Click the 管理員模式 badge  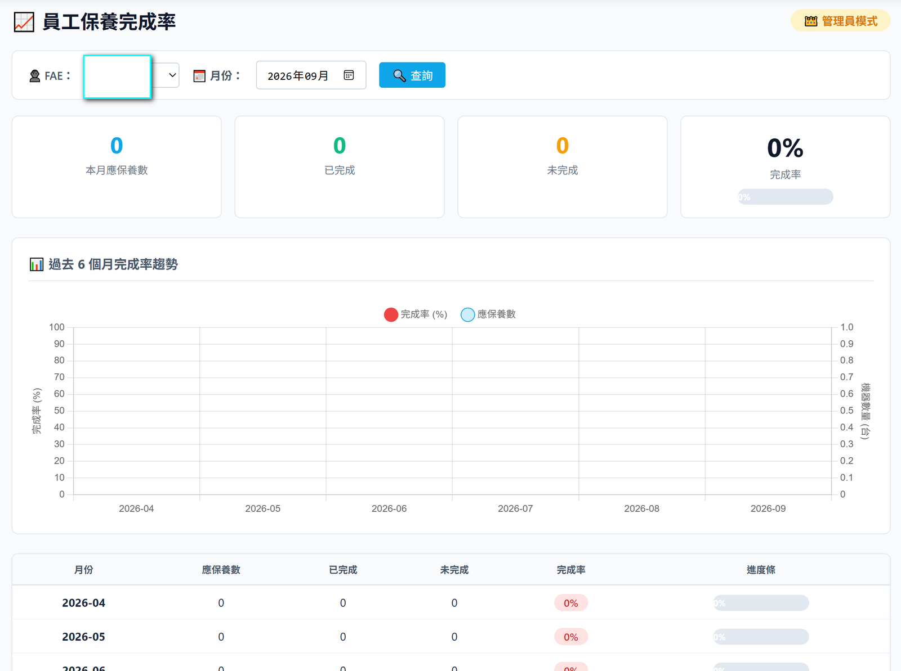(840, 21)
